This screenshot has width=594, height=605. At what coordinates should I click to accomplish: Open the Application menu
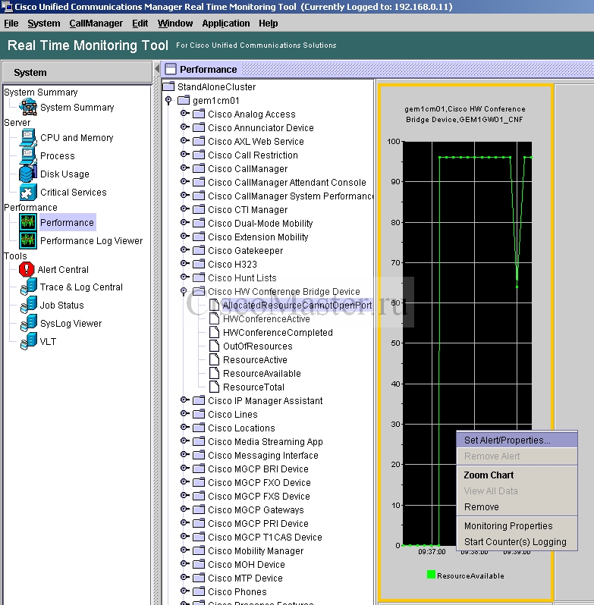click(226, 24)
